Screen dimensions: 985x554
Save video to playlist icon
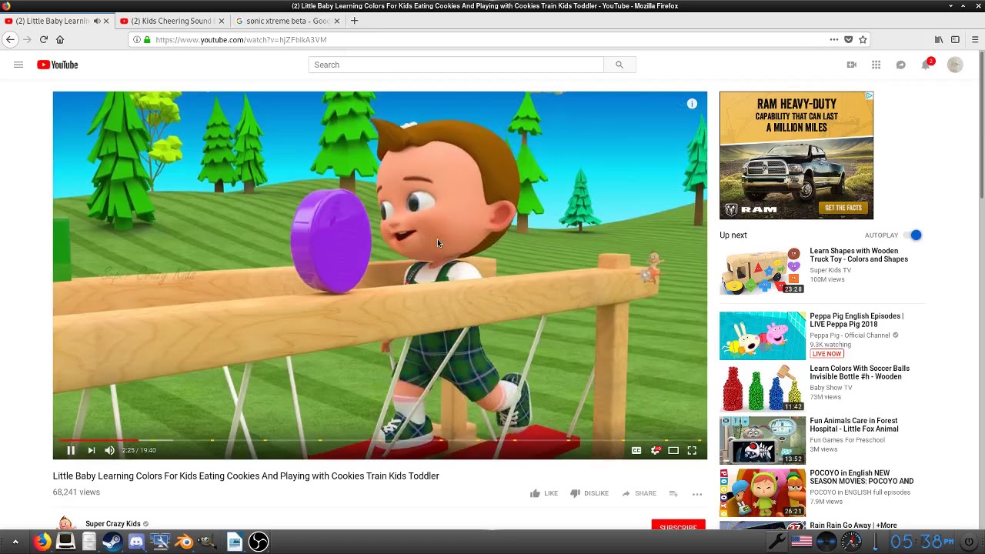click(673, 493)
